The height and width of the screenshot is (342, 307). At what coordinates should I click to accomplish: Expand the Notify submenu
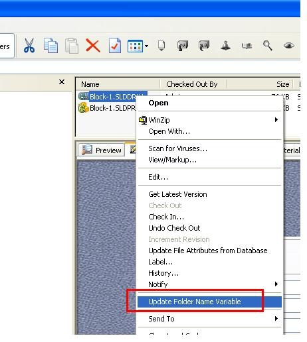click(x=209, y=284)
